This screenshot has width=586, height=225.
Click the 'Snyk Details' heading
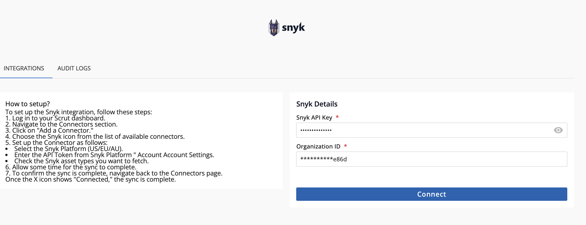click(317, 104)
